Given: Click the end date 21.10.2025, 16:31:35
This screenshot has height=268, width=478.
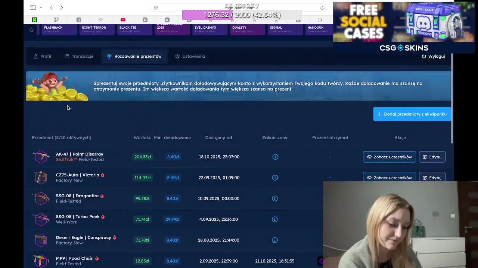Looking at the screenshot, I should [275, 261].
